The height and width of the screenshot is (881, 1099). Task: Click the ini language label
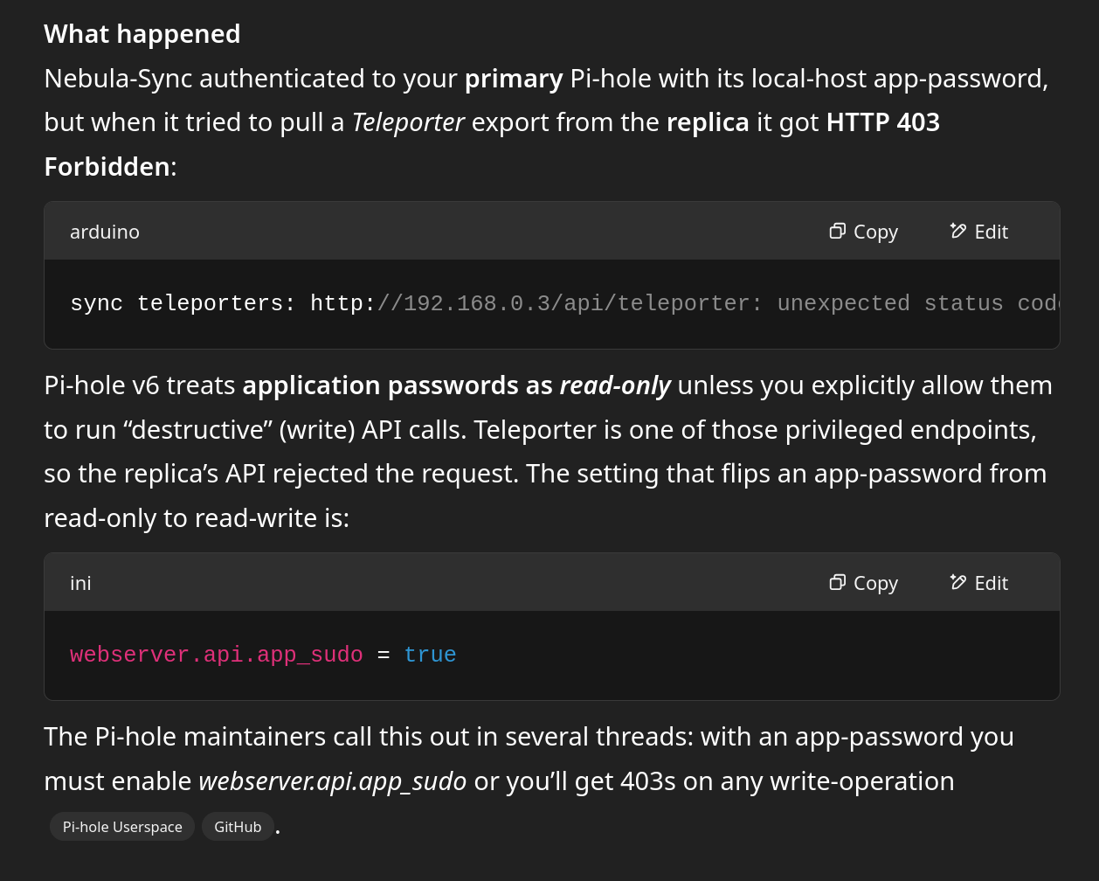coord(80,583)
